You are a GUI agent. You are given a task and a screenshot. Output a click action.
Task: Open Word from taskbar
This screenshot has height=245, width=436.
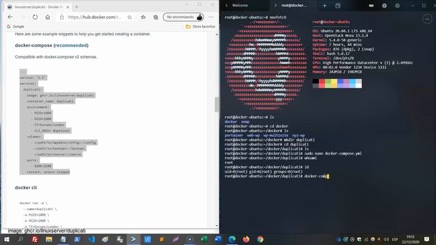point(218,239)
